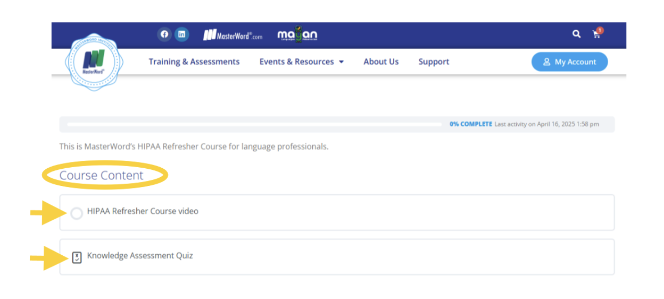Click the MasterWord Institute seal logo
Image resolution: width=664 pixels, height=299 pixels.
click(x=94, y=63)
